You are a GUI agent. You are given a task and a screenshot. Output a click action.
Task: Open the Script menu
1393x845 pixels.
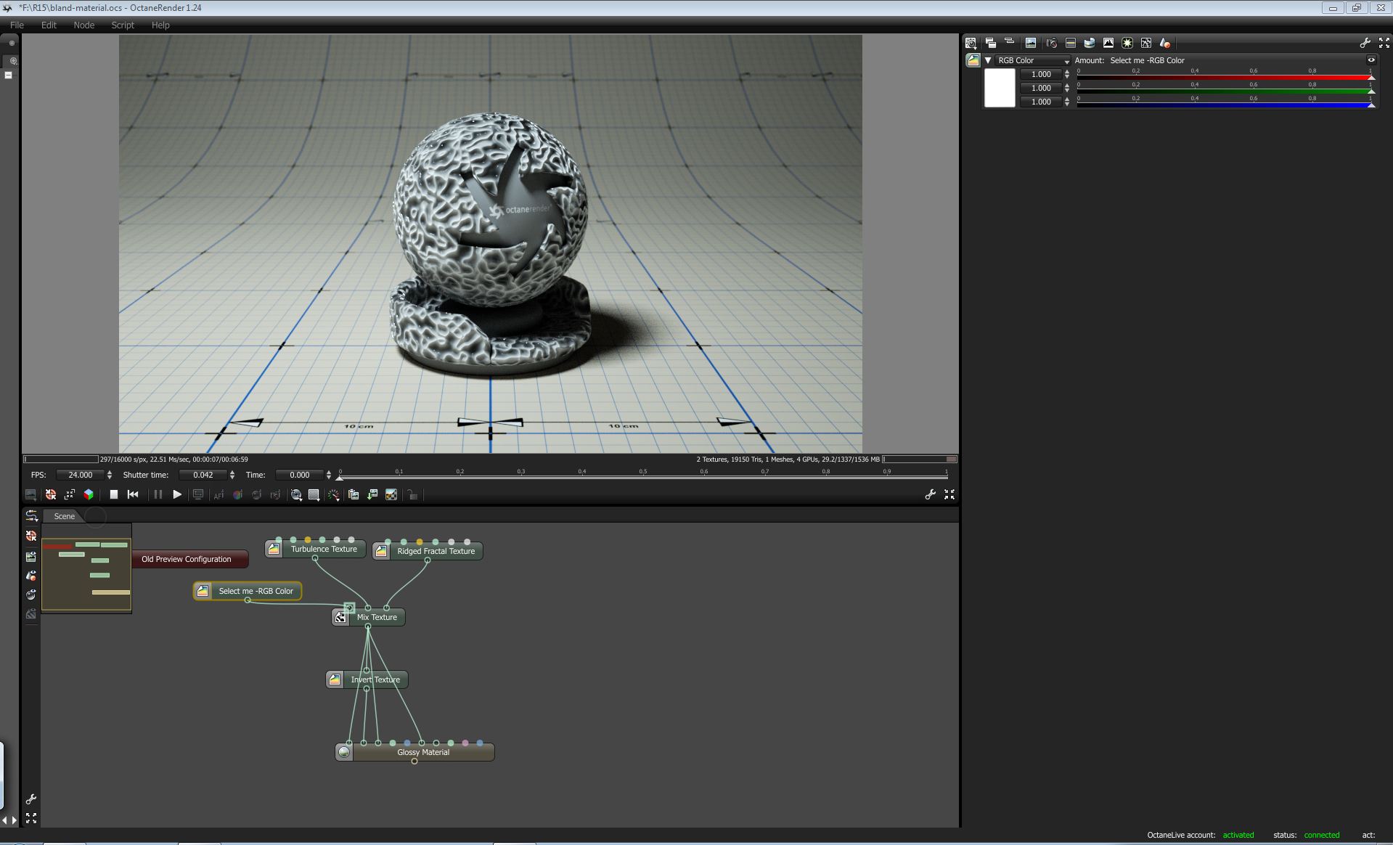click(x=123, y=25)
